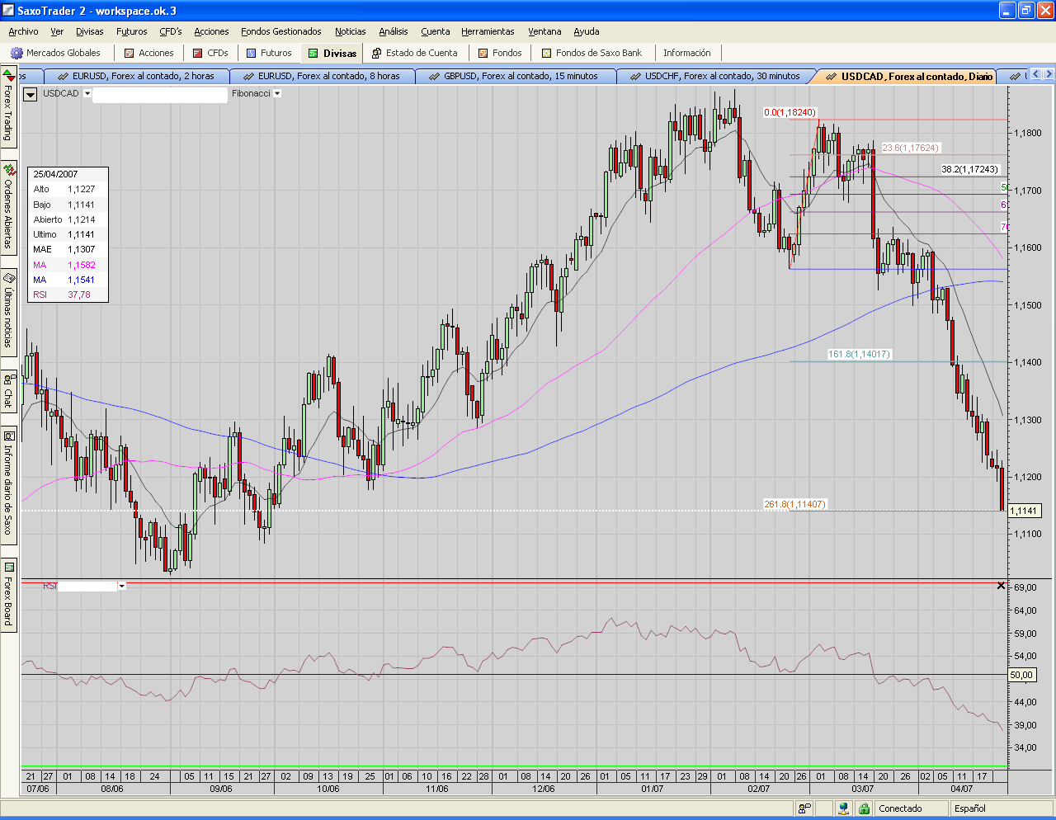Switch to USDCHF 30 minutos chart tab

[x=714, y=76]
